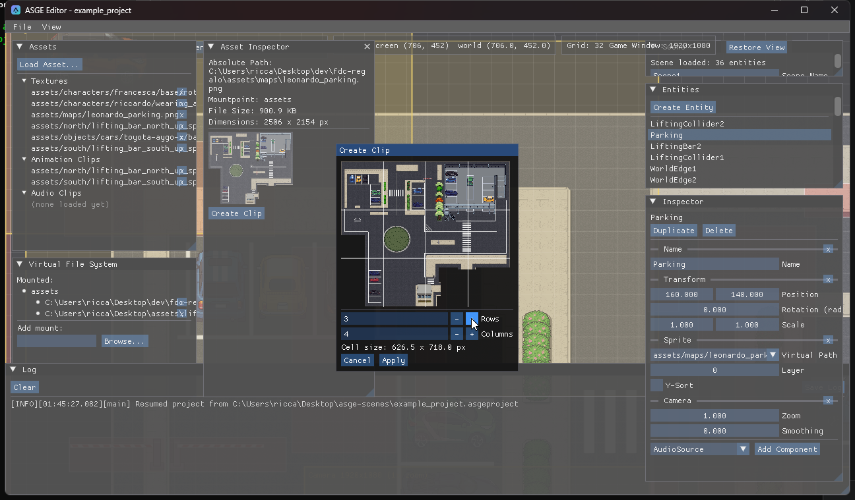
Task: Increase Rows value with plus button
Action: 472,319
